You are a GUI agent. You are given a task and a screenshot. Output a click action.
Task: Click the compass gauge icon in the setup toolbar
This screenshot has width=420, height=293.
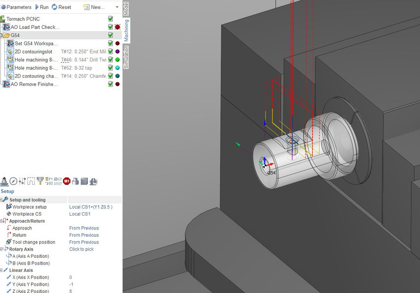tap(13, 180)
